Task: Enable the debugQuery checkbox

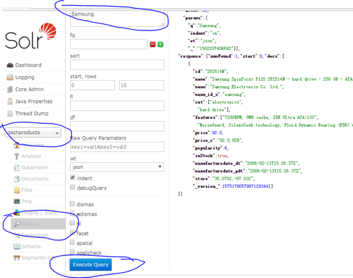Action: [x=72, y=187]
